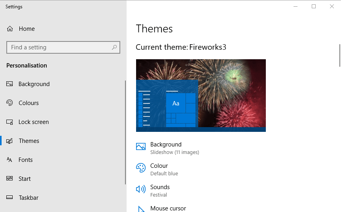The height and width of the screenshot is (212, 341).
Task: Click the theme Background image icon
Action: (140, 147)
